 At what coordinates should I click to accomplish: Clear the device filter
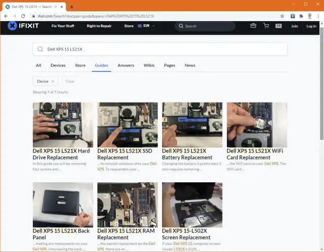[70, 81]
